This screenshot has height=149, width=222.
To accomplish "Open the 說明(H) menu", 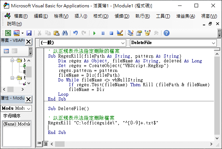I will 14,24.
